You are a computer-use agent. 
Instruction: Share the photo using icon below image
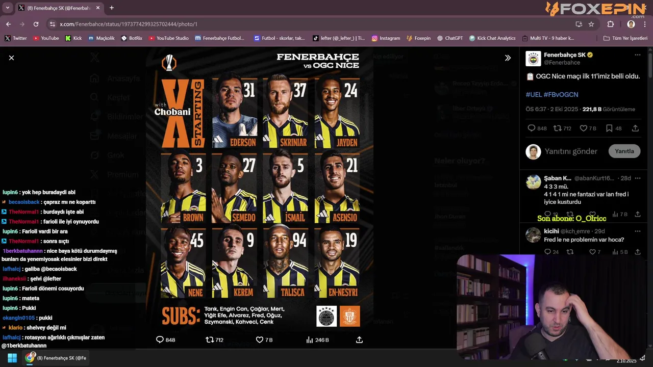(x=359, y=339)
